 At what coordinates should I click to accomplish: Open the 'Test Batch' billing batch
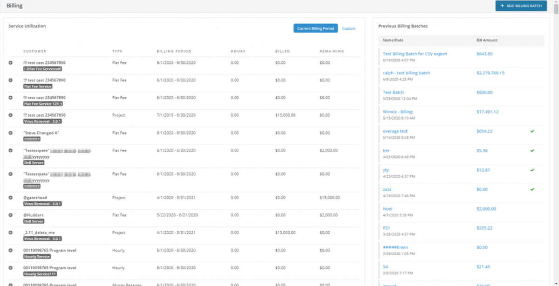point(393,93)
